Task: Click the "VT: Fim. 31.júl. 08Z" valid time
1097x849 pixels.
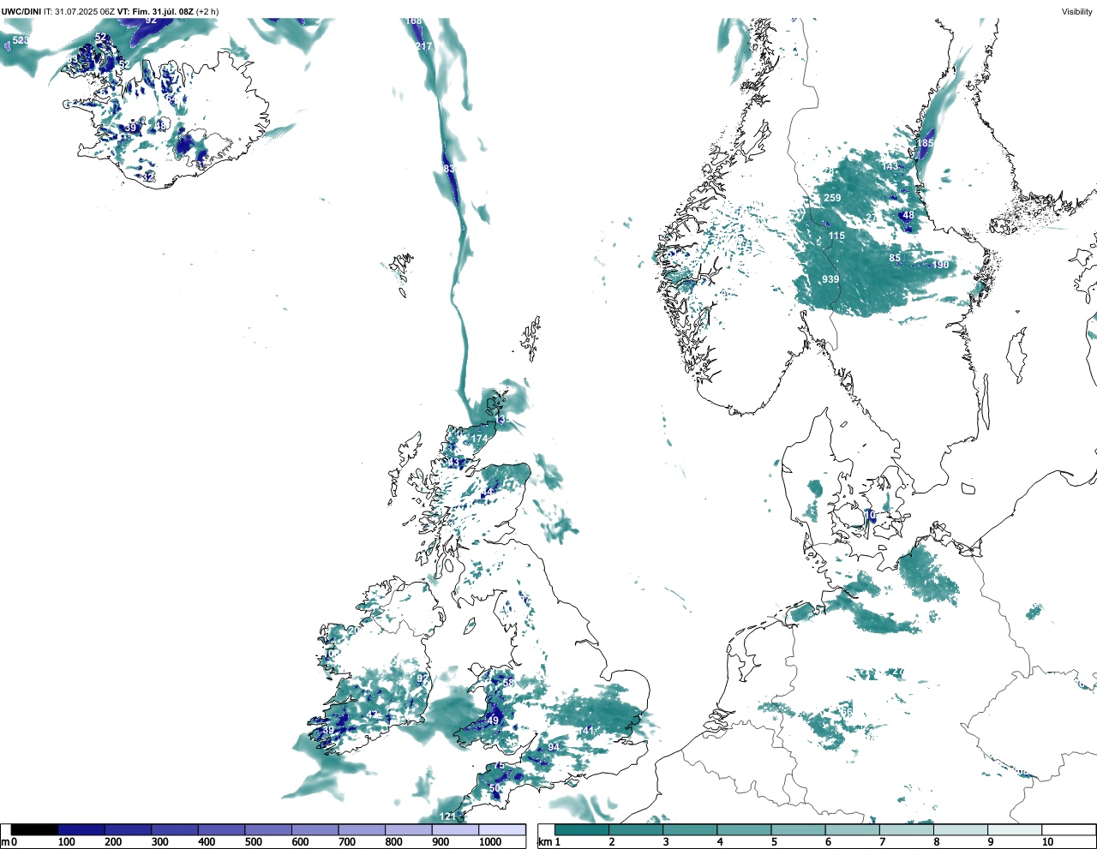Action: (155, 11)
